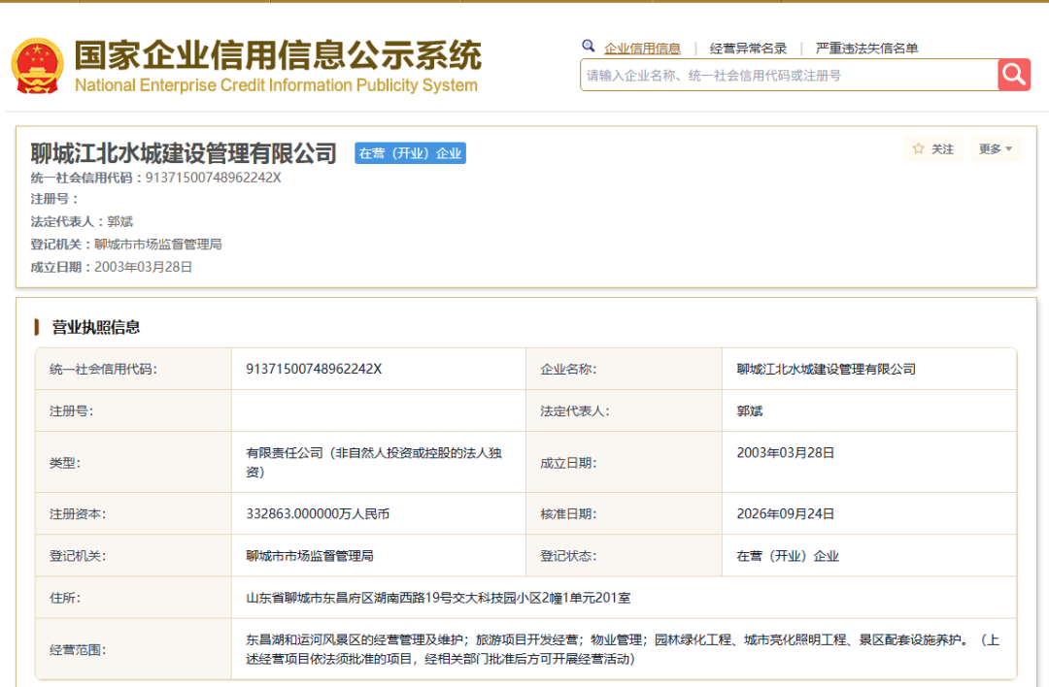
Task: Click the 注册资本 value 332863.000000万人民币
Action: 317,514
